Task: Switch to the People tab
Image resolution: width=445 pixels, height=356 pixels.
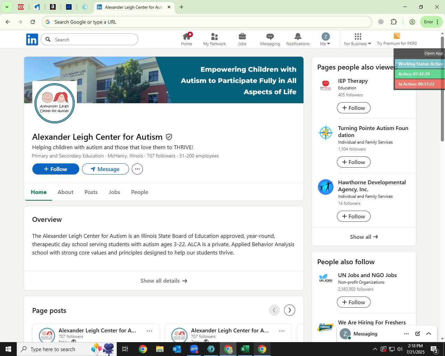Action: point(140,192)
